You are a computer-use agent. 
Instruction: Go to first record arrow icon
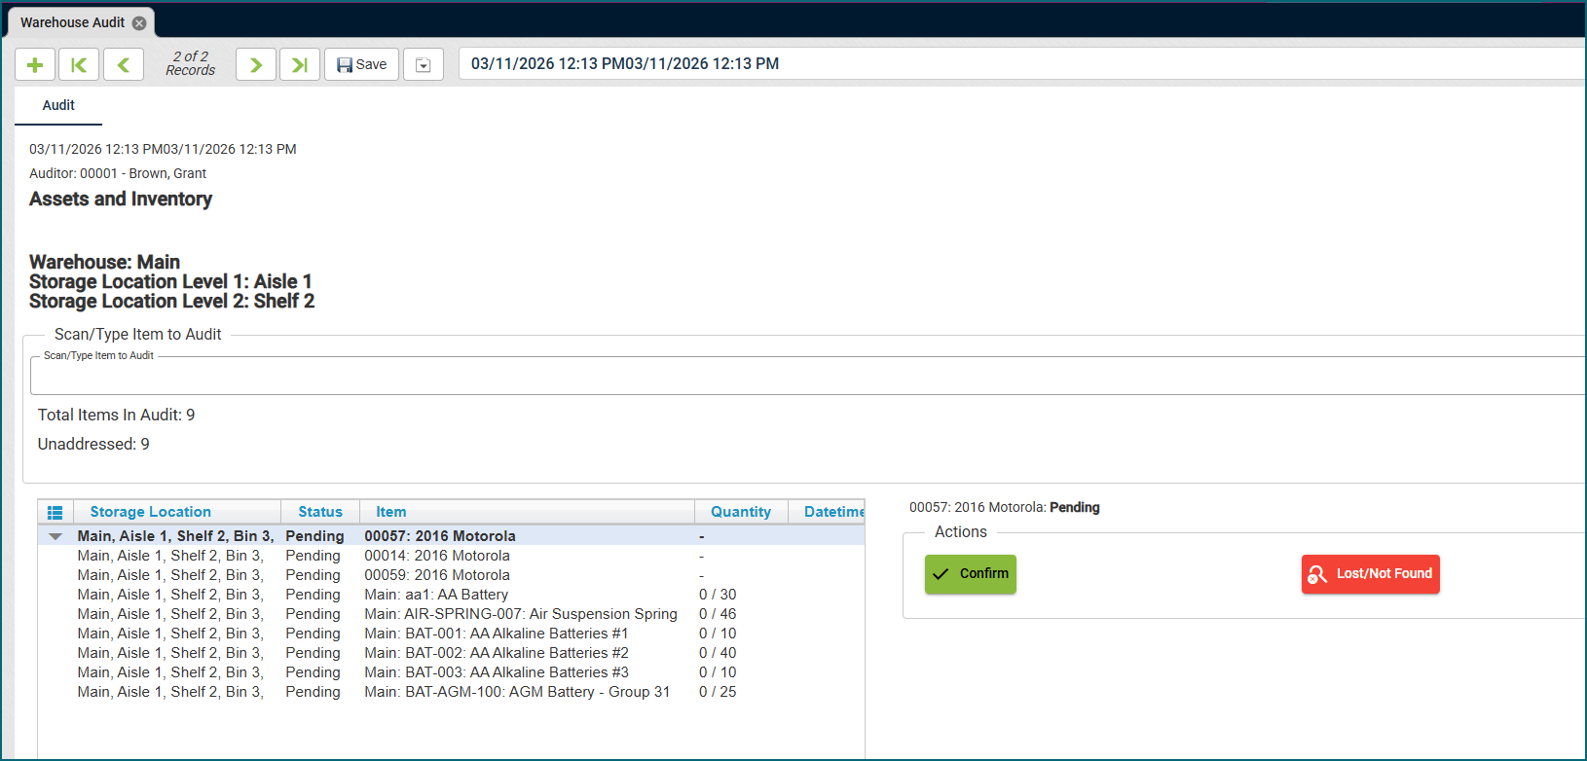pos(79,64)
